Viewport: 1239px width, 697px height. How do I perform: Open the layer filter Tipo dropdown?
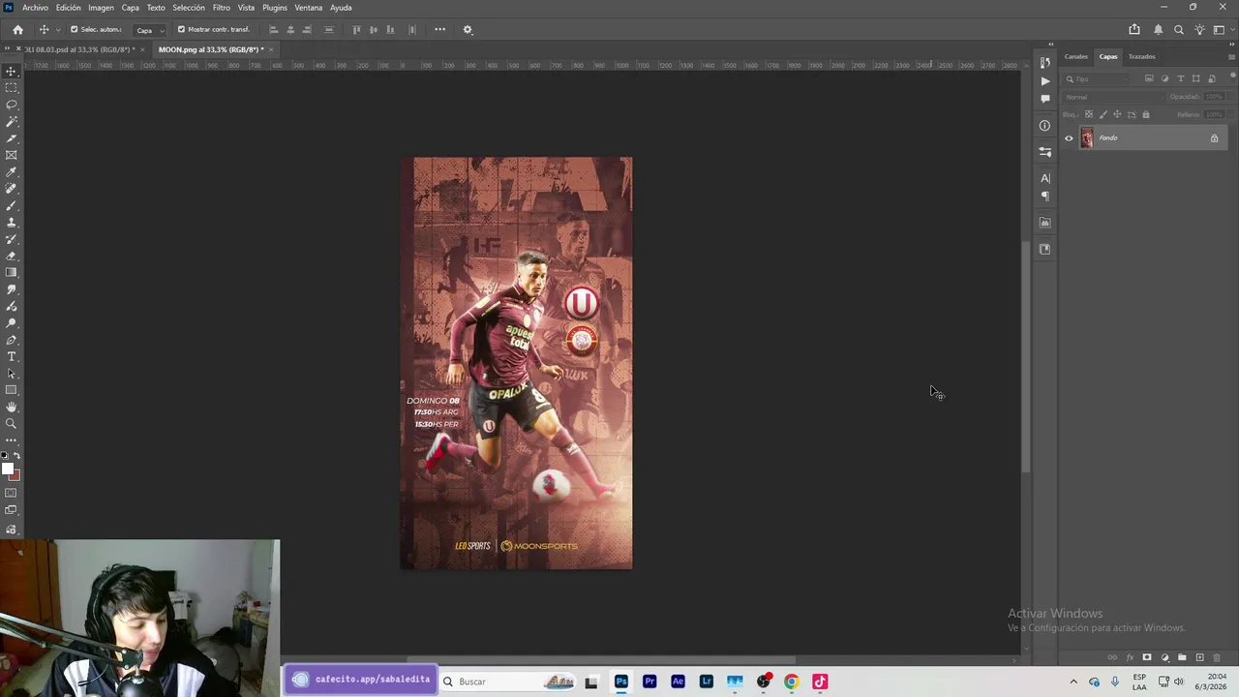pyautogui.click(x=1097, y=78)
